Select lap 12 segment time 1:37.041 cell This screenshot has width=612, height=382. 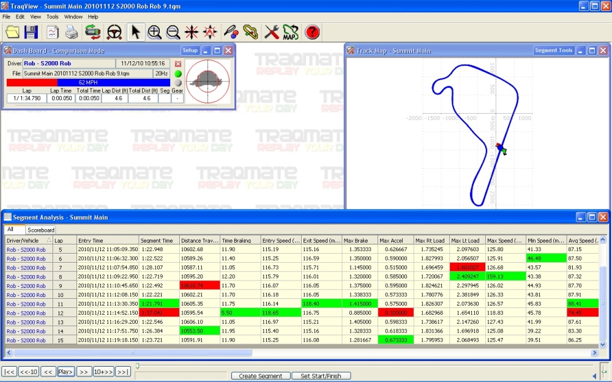159,312
